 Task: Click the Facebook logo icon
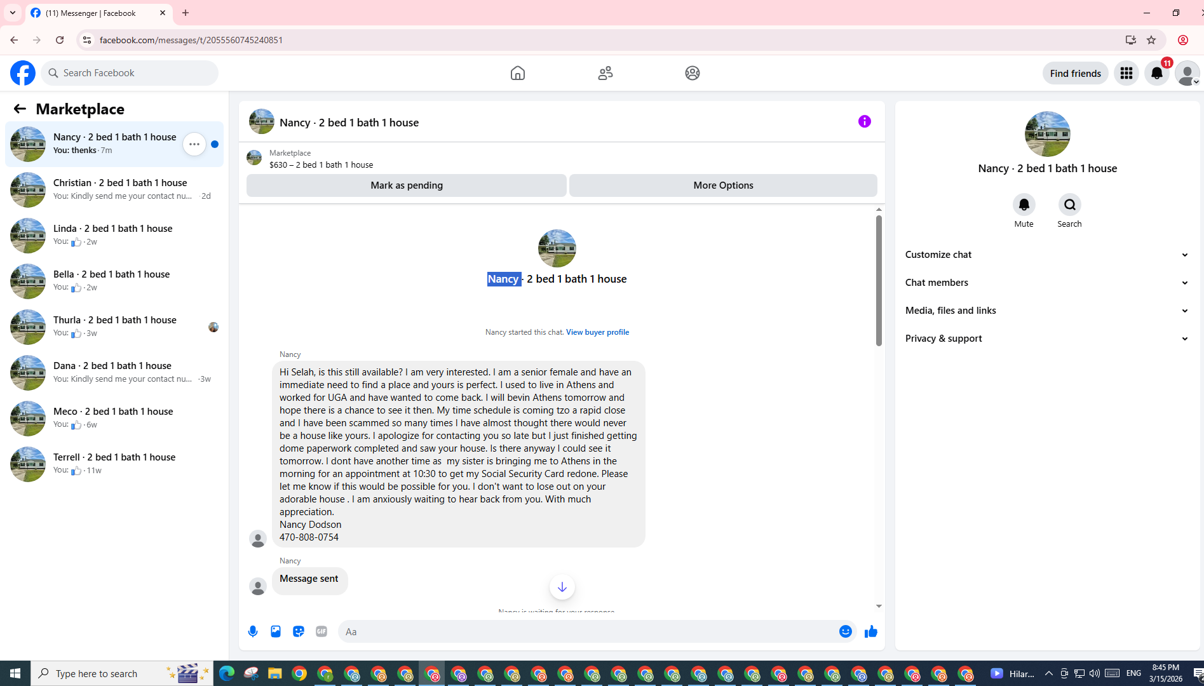coord(23,73)
